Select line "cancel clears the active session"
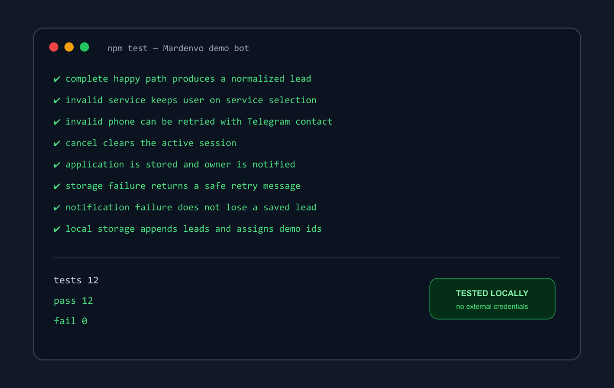The width and height of the screenshot is (614, 388). point(145,143)
